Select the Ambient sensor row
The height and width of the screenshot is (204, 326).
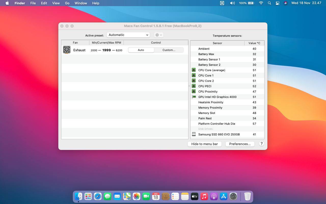[227, 49]
